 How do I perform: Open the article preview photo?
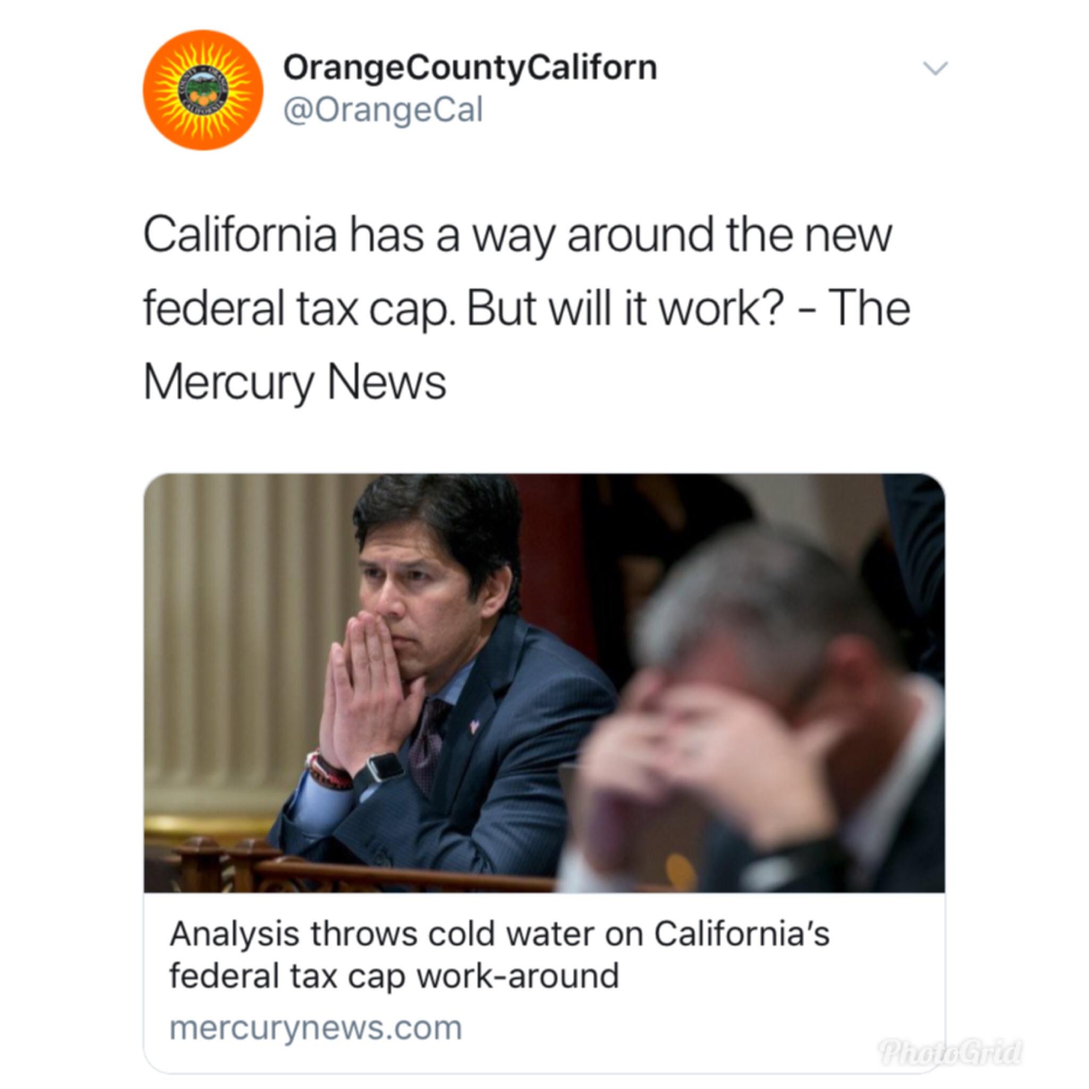click(544, 683)
